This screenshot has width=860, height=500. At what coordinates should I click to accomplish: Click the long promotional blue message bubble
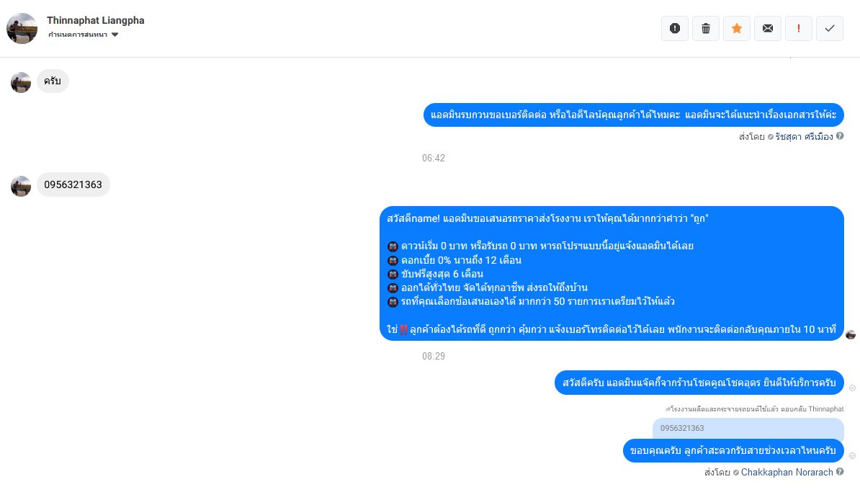point(612,273)
